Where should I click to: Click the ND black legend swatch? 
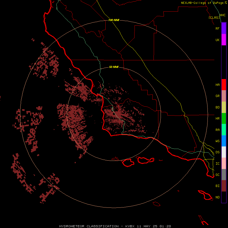[x=224, y=197]
